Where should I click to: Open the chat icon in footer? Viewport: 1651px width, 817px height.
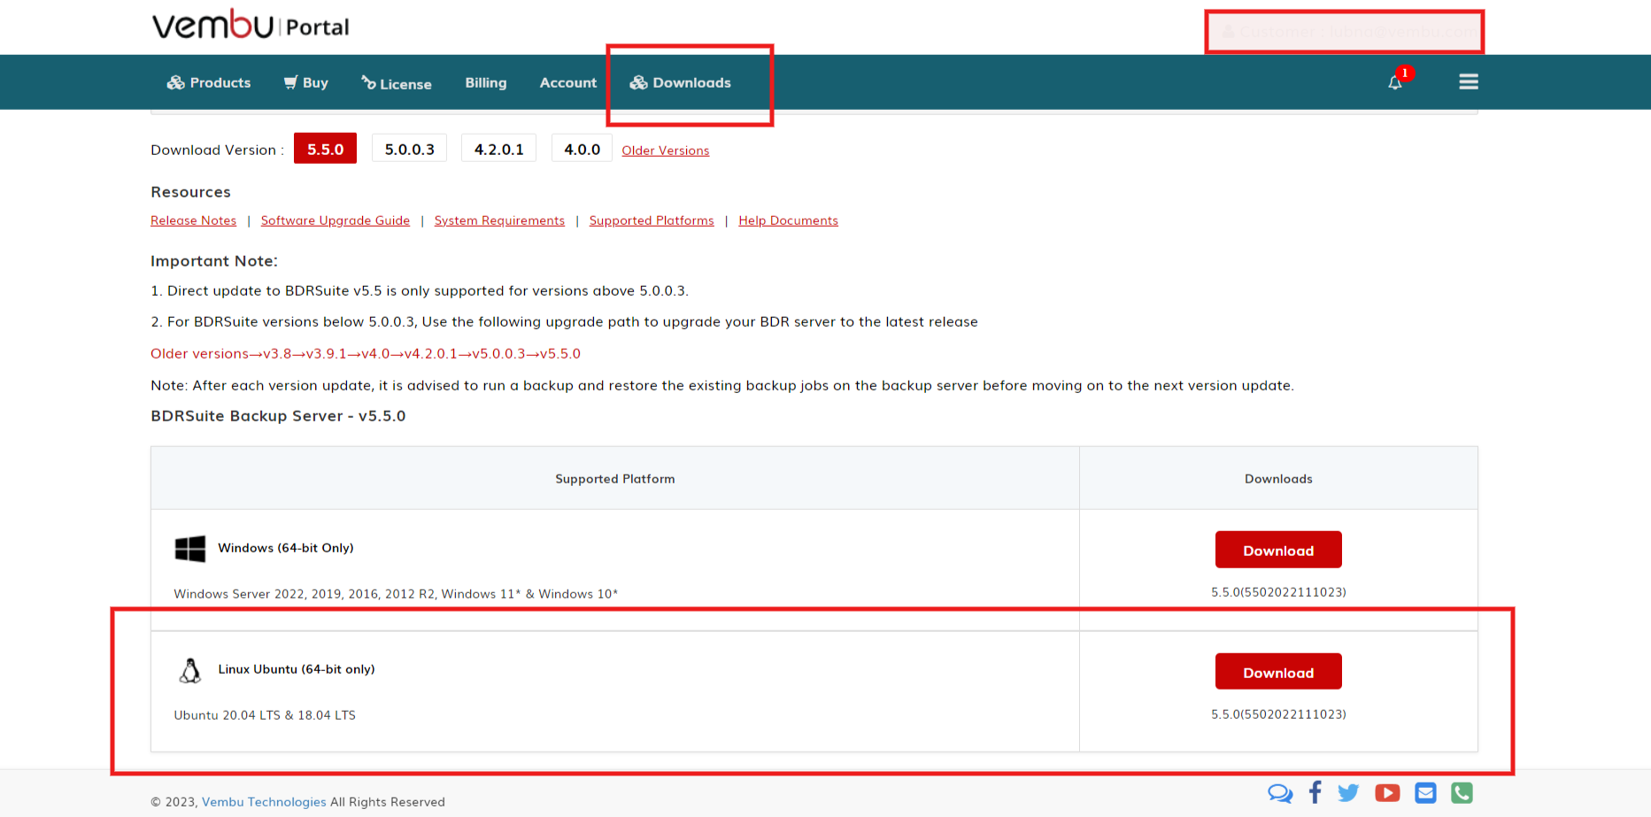(x=1280, y=793)
